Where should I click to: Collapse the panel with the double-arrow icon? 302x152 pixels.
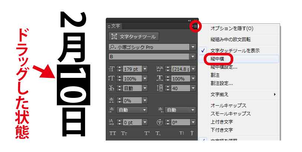coord(189,20)
